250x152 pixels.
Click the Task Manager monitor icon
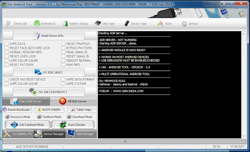71,134
